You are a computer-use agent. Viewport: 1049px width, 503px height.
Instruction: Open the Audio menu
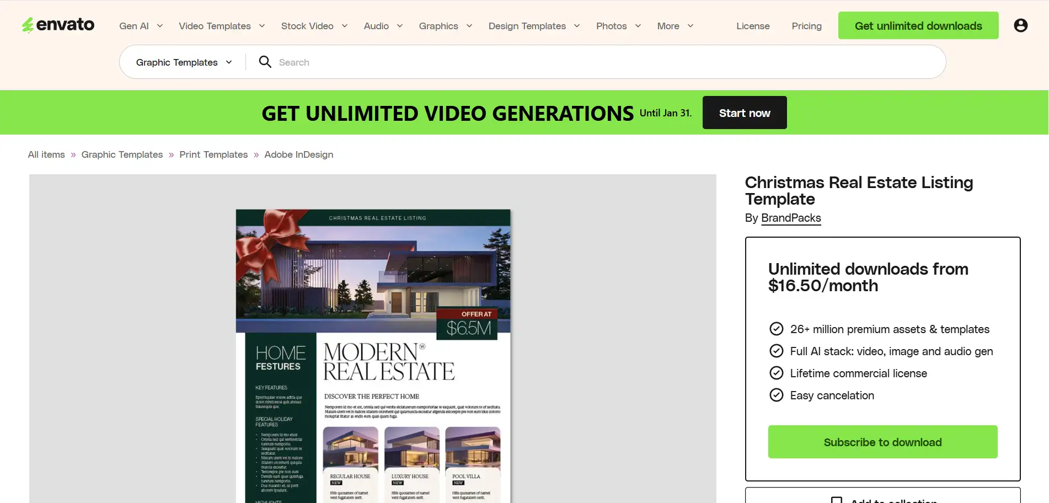click(383, 26)
